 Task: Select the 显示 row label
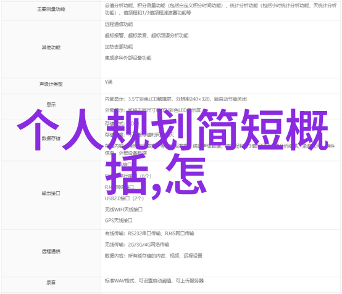[x=51, y=105]
